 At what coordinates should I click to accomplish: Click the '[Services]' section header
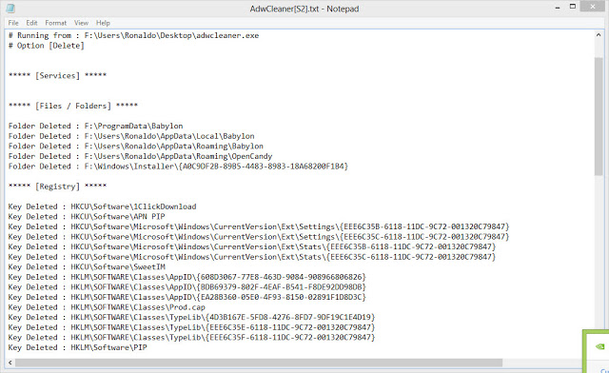[x=57, y=76]
